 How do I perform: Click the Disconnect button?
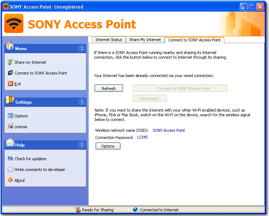click(x=150, y=98)
